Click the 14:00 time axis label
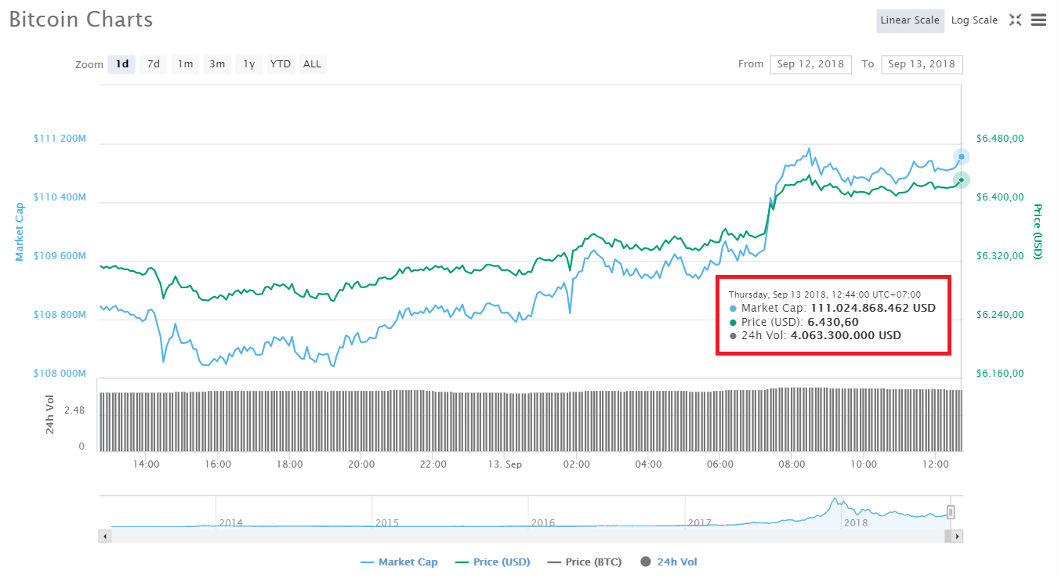 click(x=146, y=464)
